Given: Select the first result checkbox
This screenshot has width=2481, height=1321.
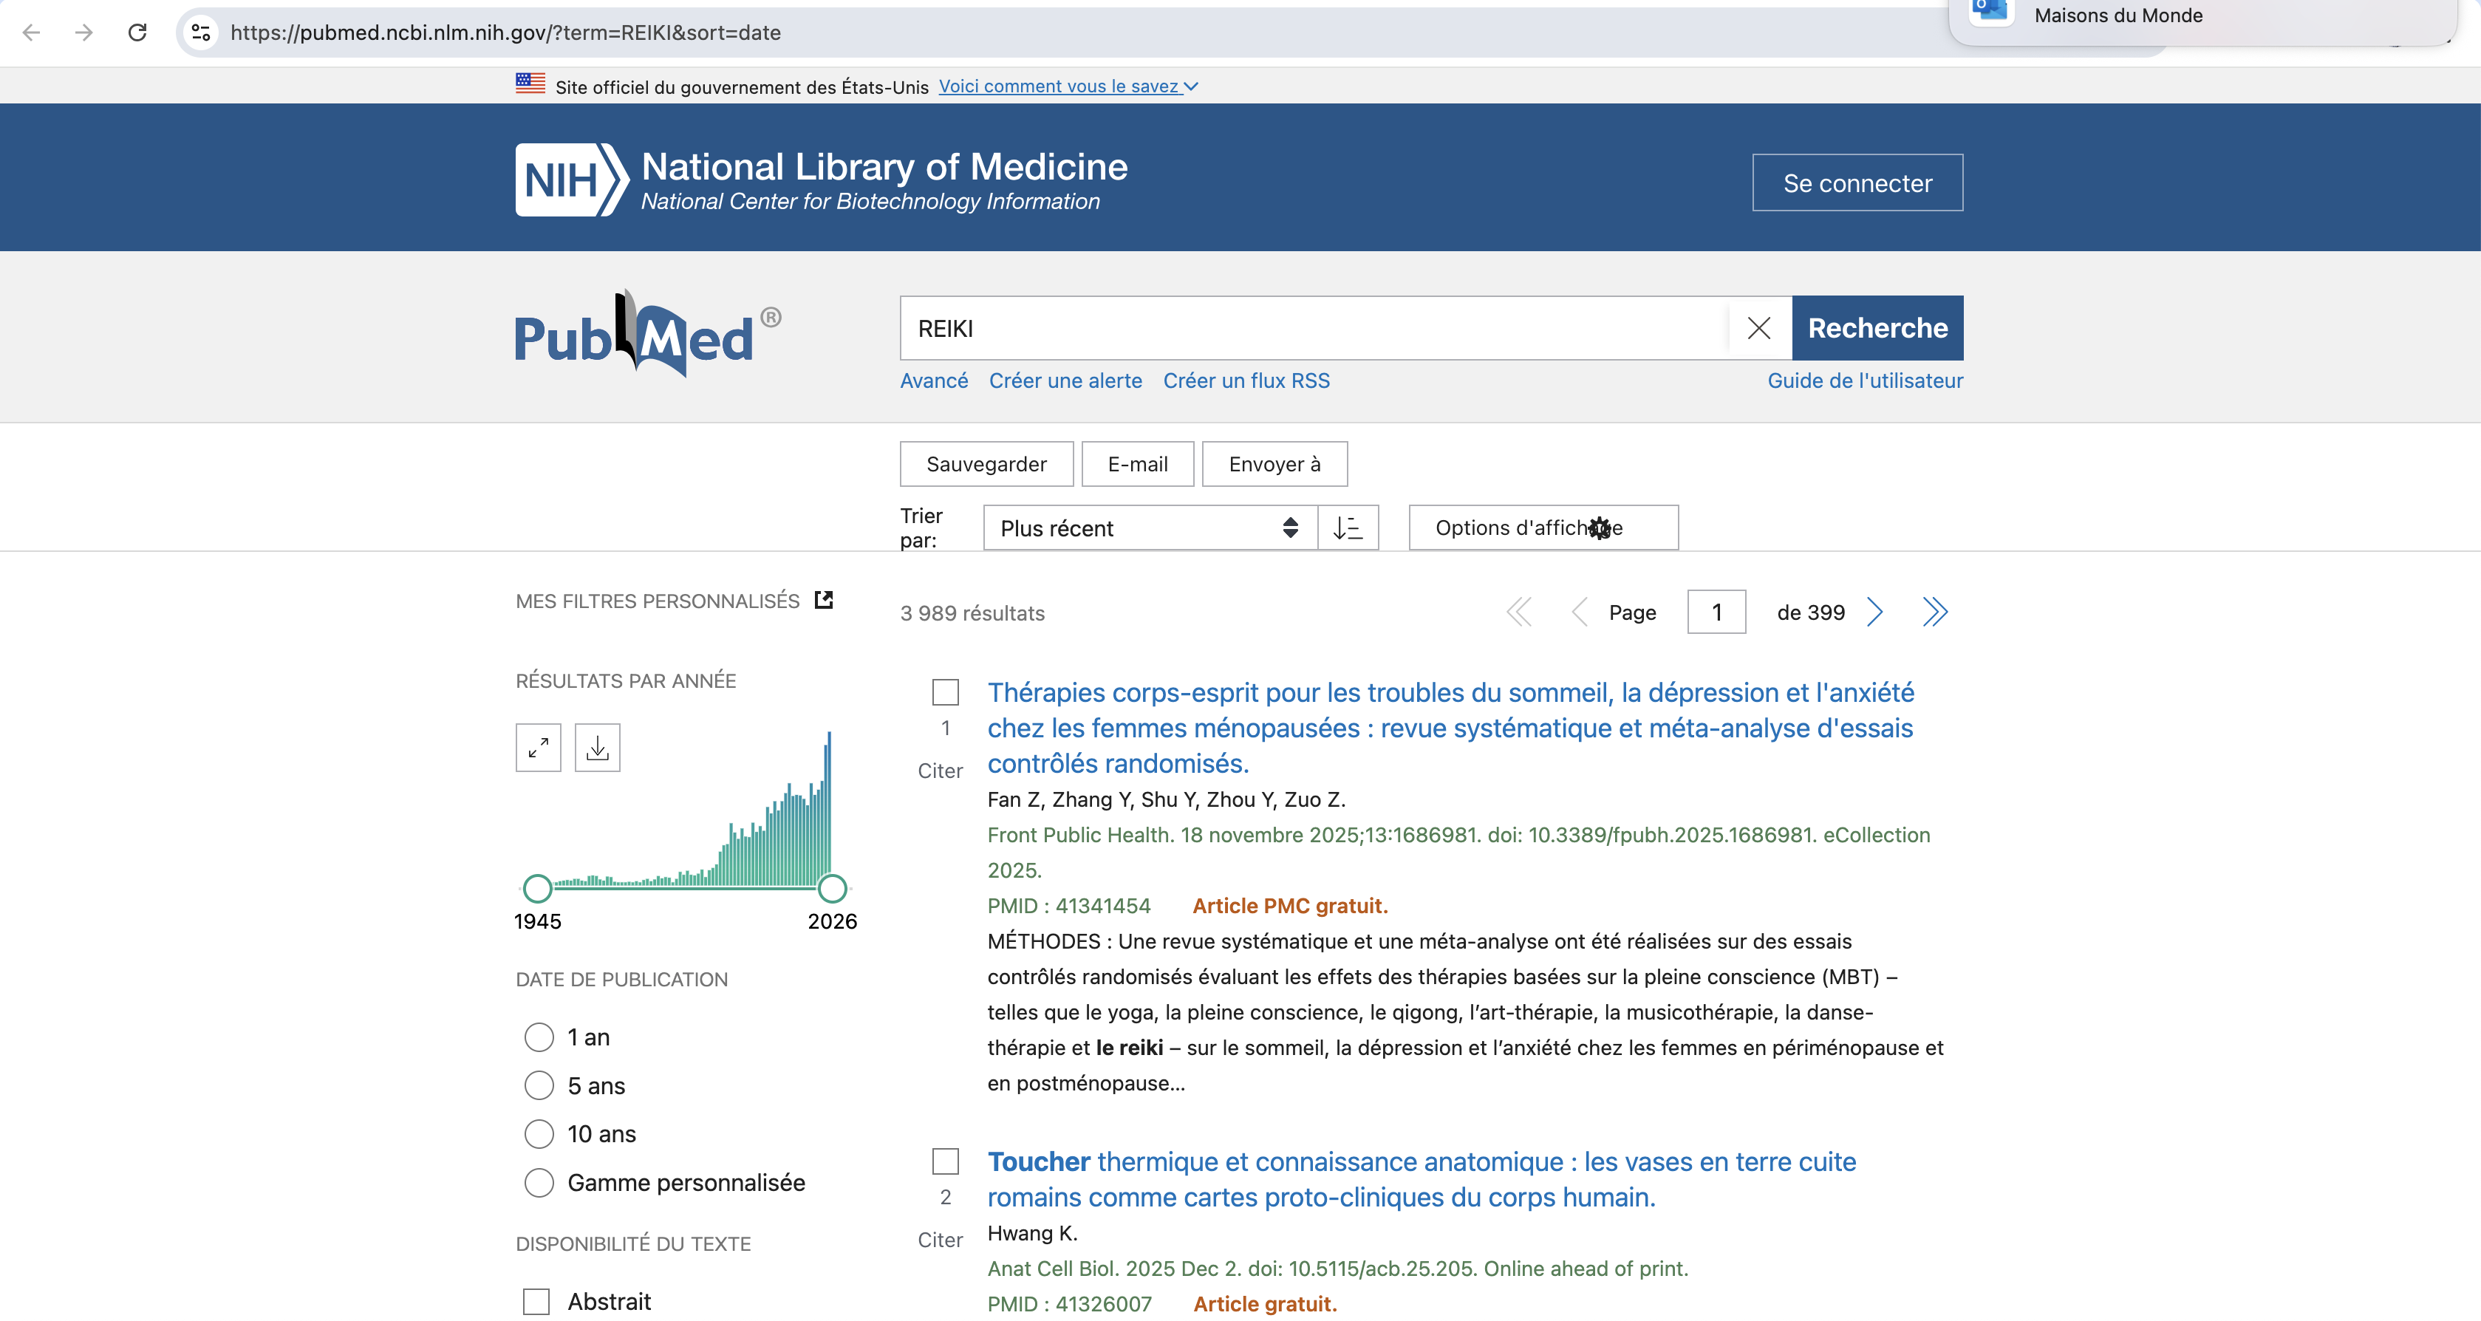Looking at the screenshot, I should (946, 692).
